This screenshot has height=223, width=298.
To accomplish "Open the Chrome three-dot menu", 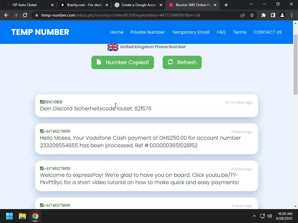I will point(292,15).
